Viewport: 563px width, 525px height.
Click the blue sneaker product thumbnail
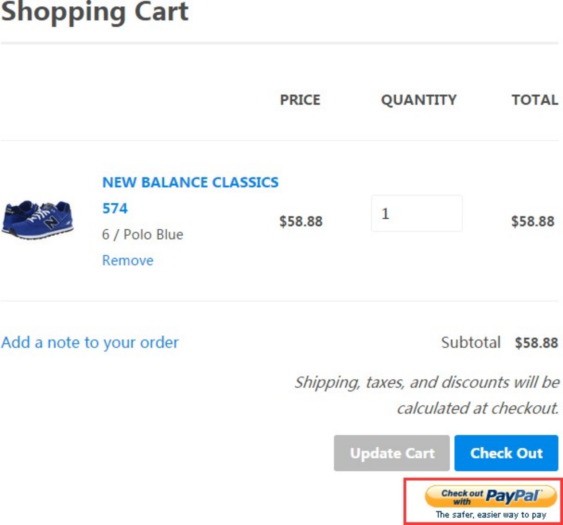(38, 219)
